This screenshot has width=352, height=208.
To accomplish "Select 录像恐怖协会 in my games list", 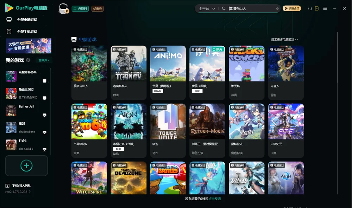I will [x=27, y=72].
